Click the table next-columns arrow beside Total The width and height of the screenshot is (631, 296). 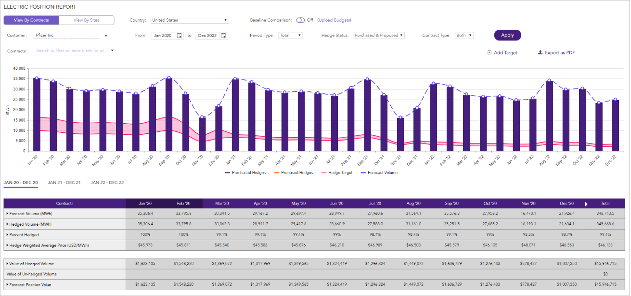(586, 204)
